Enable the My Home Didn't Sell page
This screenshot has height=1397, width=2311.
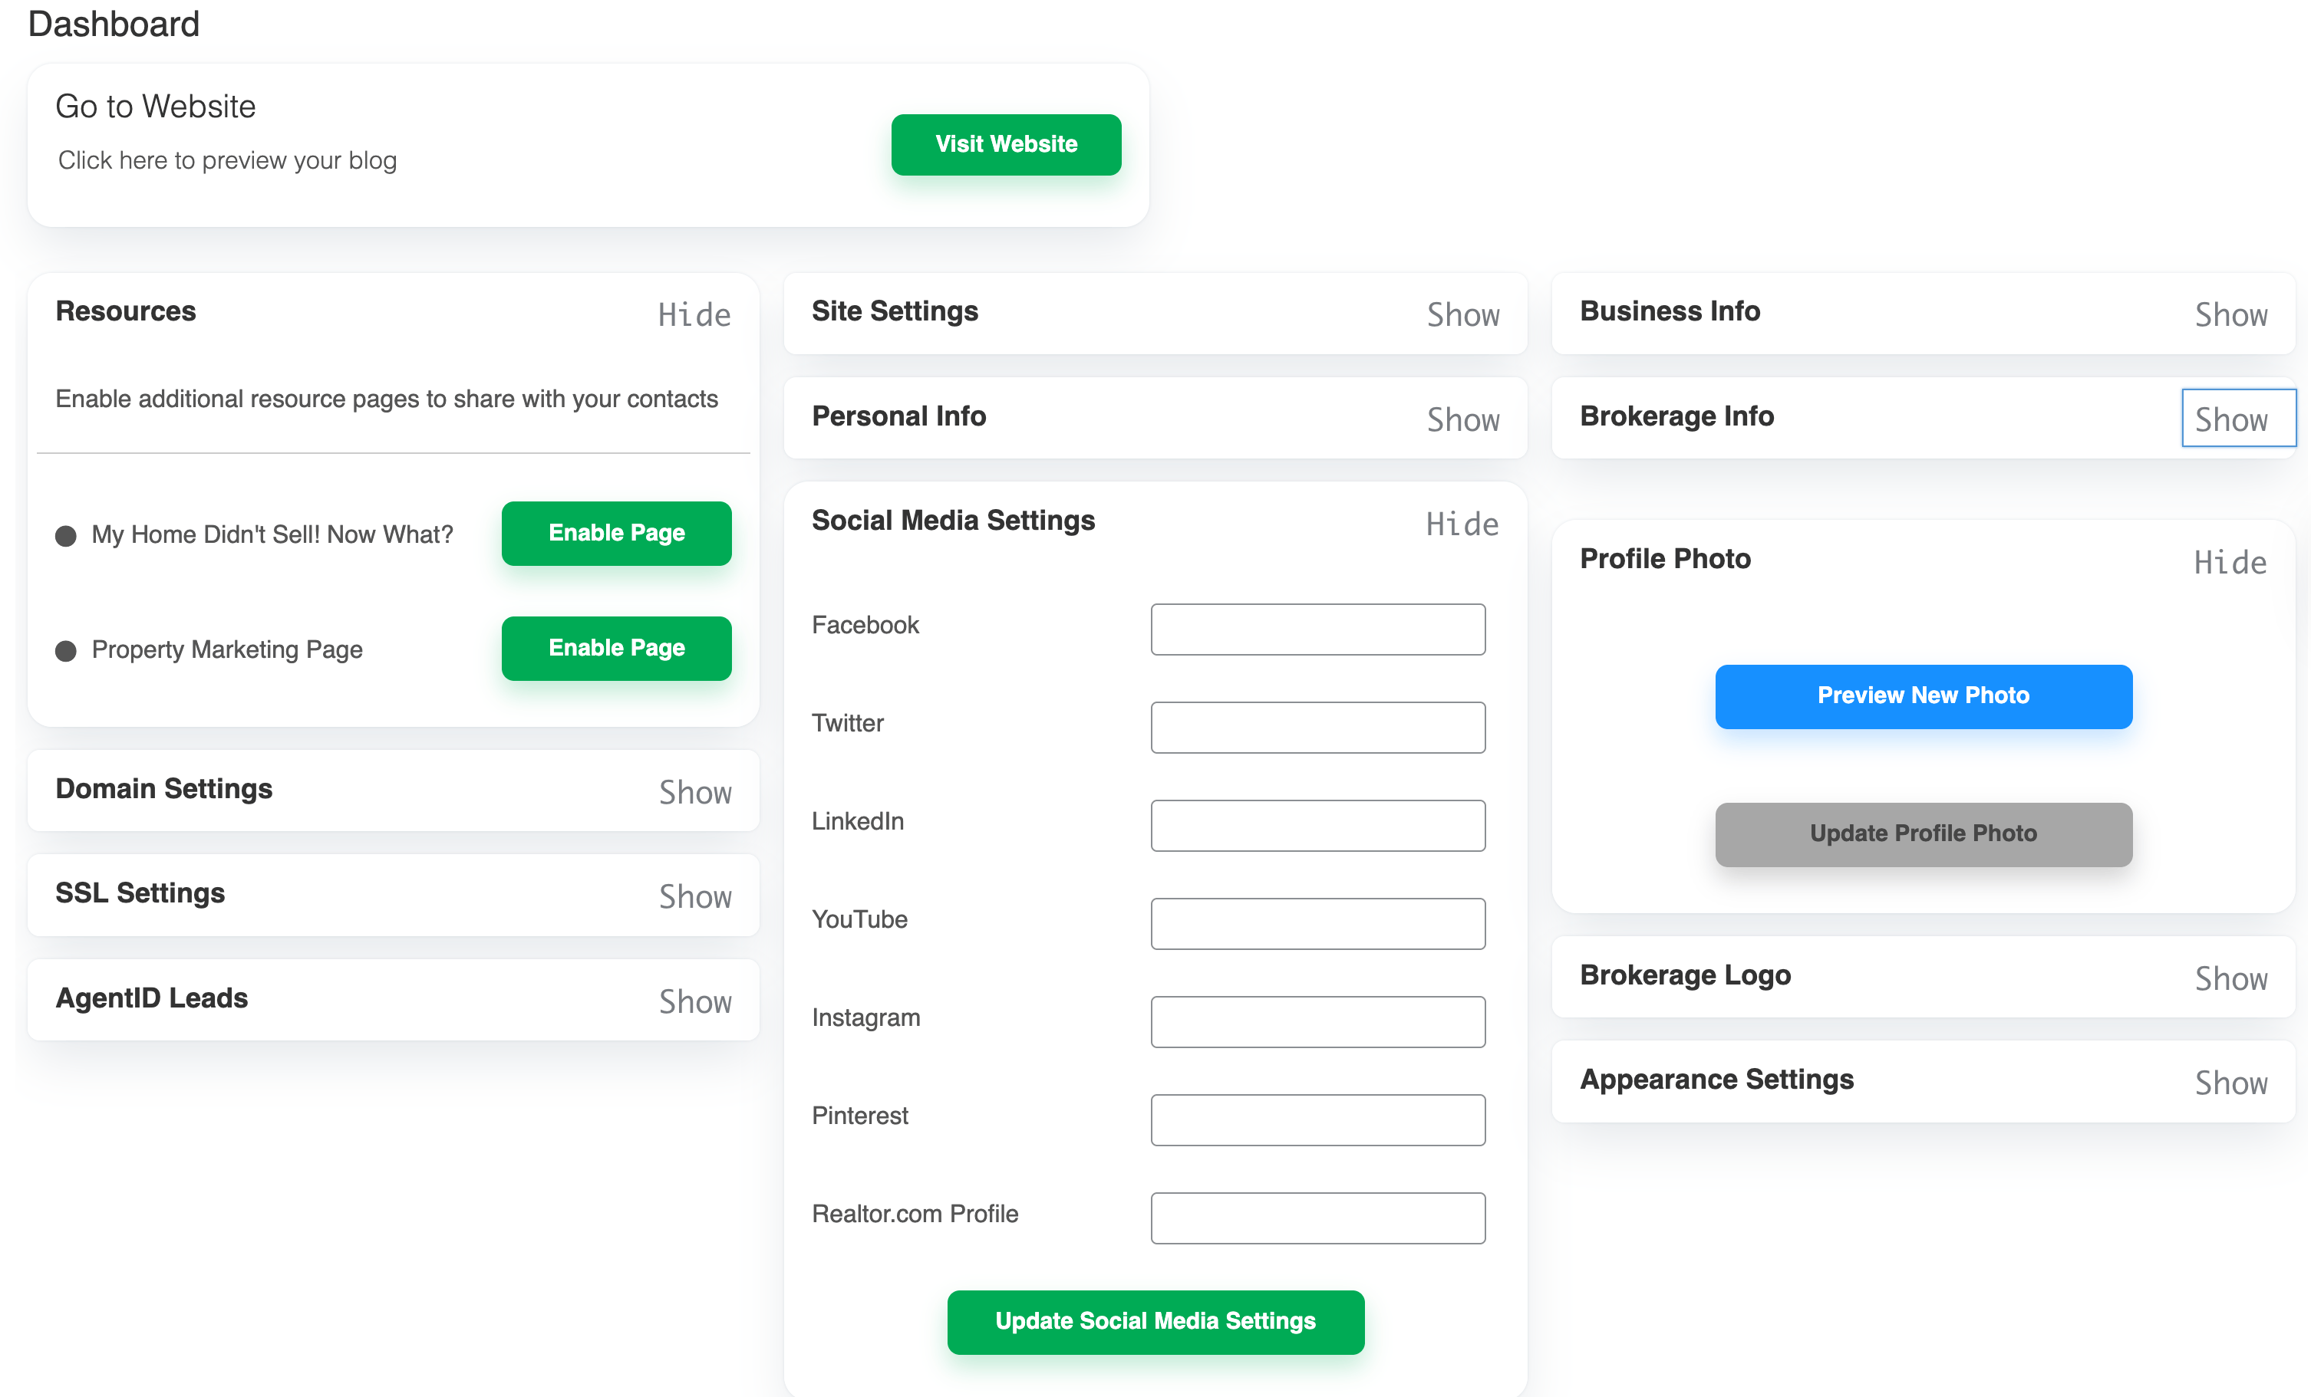(616, 533)
